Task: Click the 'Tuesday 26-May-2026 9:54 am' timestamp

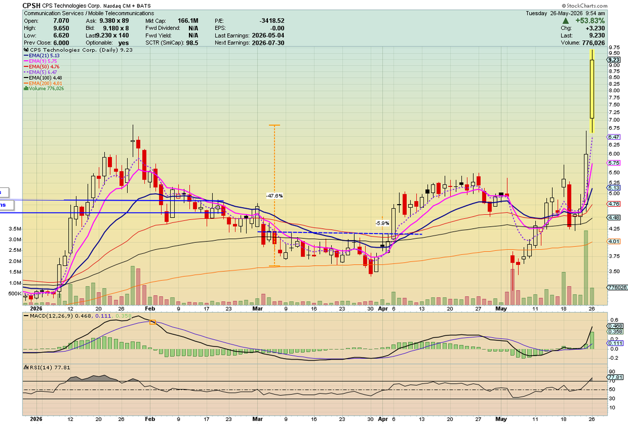Action: tap(565, 13)
